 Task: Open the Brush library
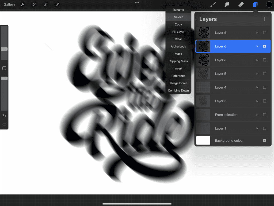tap(213, 5)
